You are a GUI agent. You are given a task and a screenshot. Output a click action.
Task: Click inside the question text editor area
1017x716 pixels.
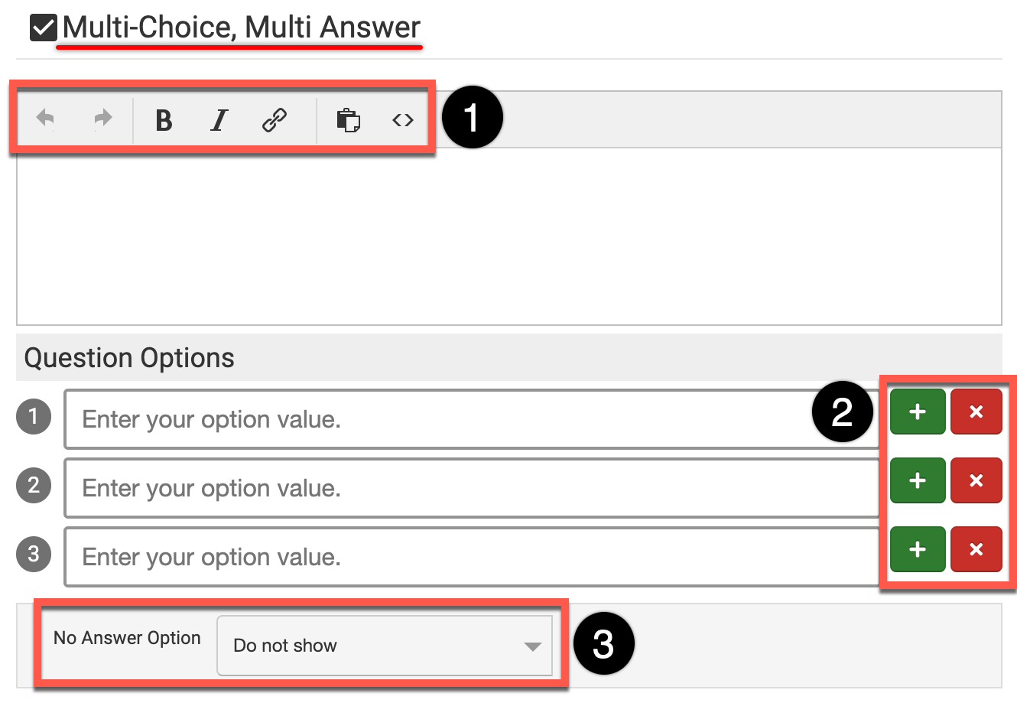pos(508,236)
